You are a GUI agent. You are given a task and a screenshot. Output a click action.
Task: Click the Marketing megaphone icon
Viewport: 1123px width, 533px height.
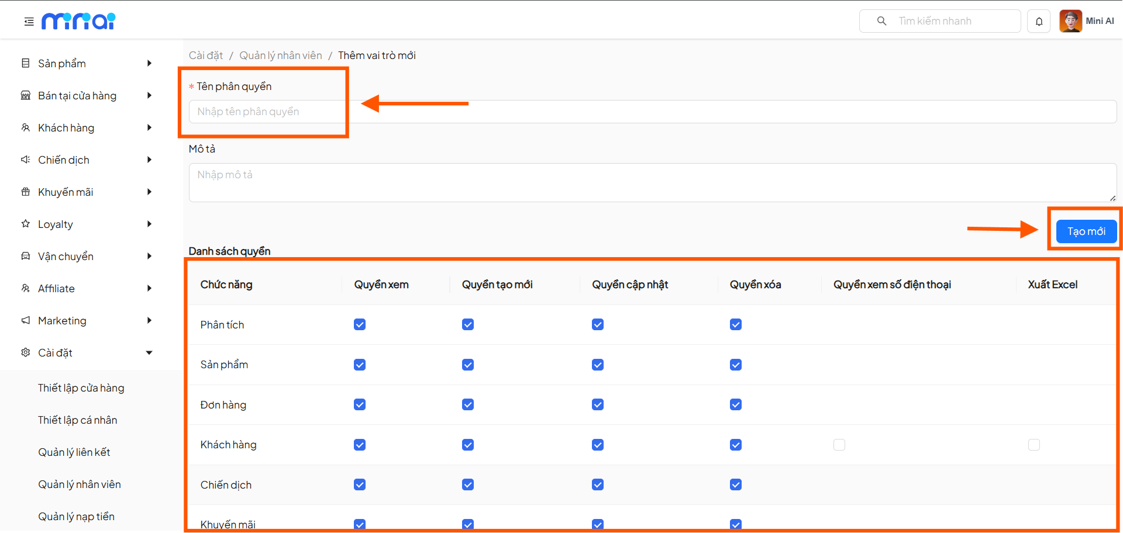(x=25, y=320)
